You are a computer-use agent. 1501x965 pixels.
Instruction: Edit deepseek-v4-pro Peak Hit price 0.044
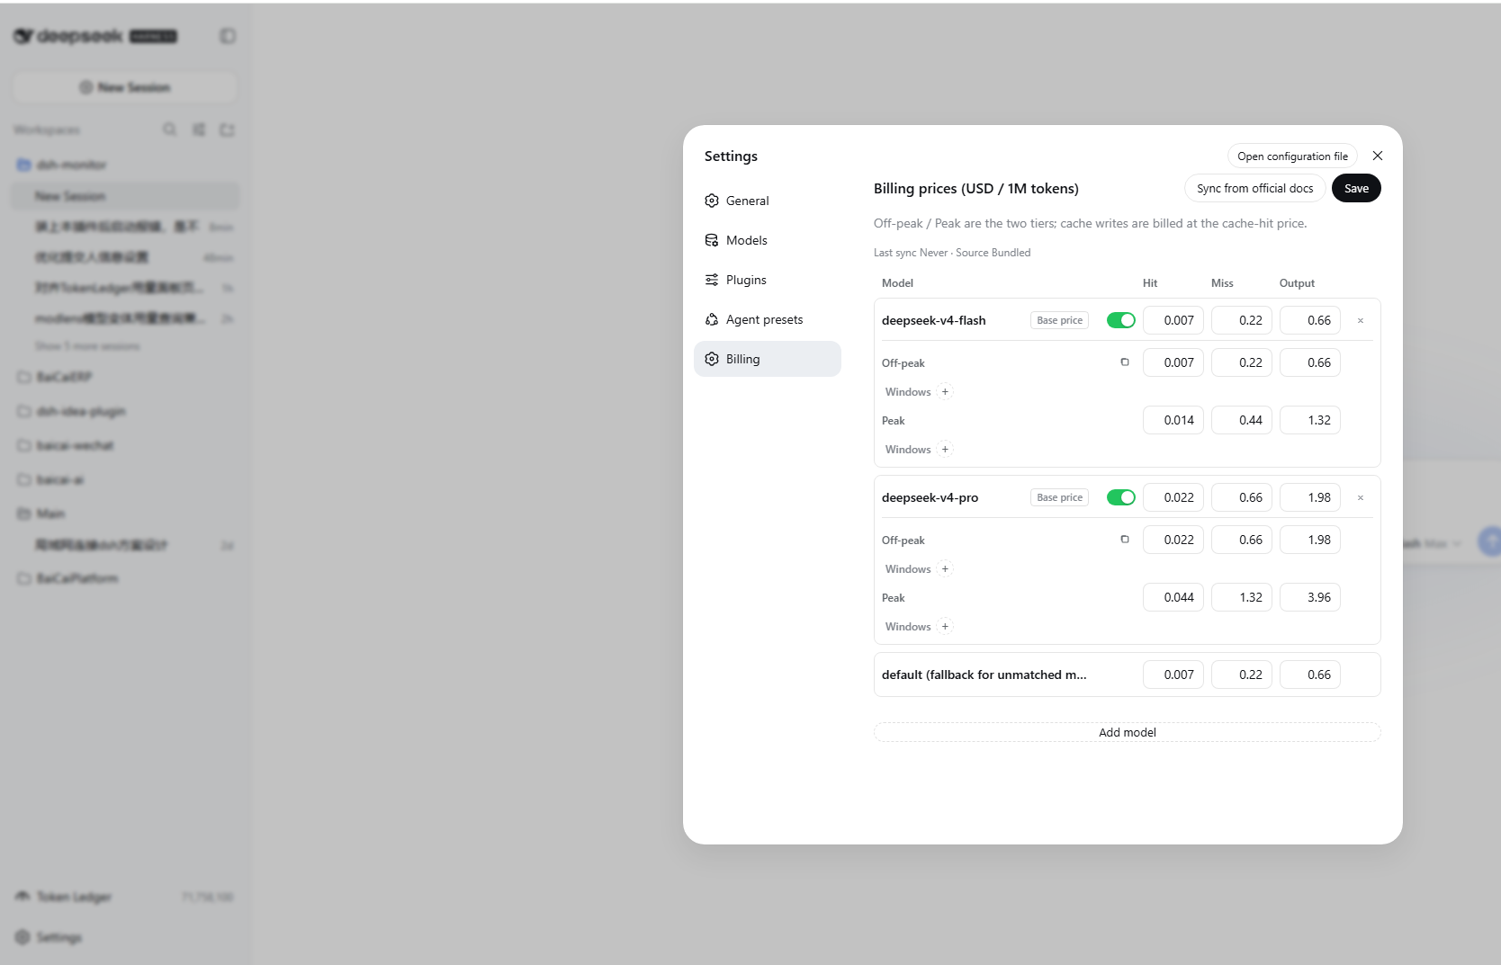coord(1173,597)
